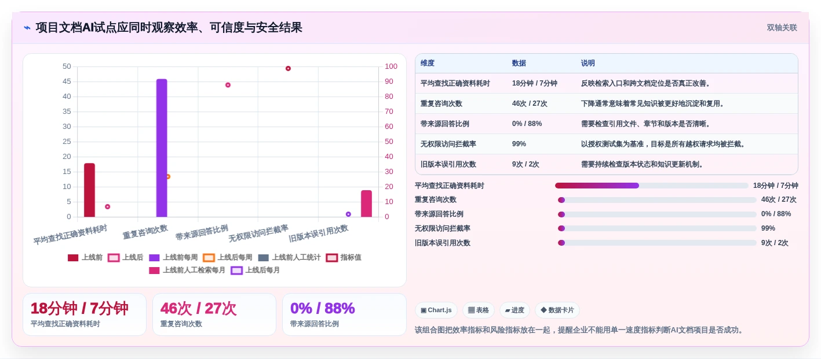Toggle the 指标值 legend entry
The width and height of the screenshot is (821, 359).
[344, 258]
